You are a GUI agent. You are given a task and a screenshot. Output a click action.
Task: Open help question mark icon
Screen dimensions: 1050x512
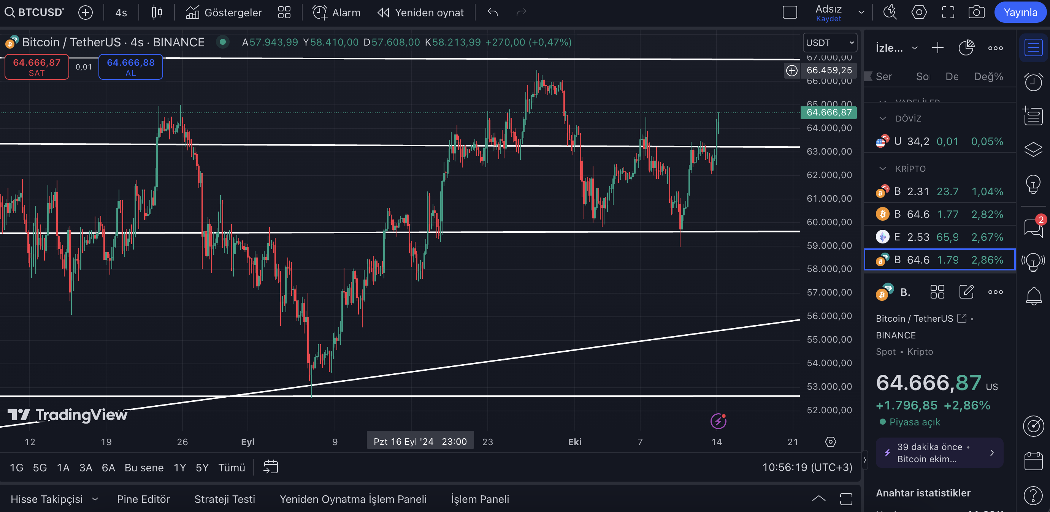(x=1033, y=495)
